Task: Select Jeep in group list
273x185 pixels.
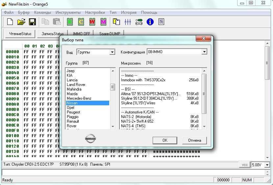Action: [x=87, y=71]
